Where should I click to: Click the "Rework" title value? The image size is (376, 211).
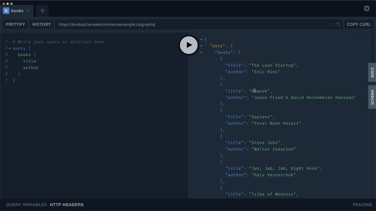coord(259,91)
